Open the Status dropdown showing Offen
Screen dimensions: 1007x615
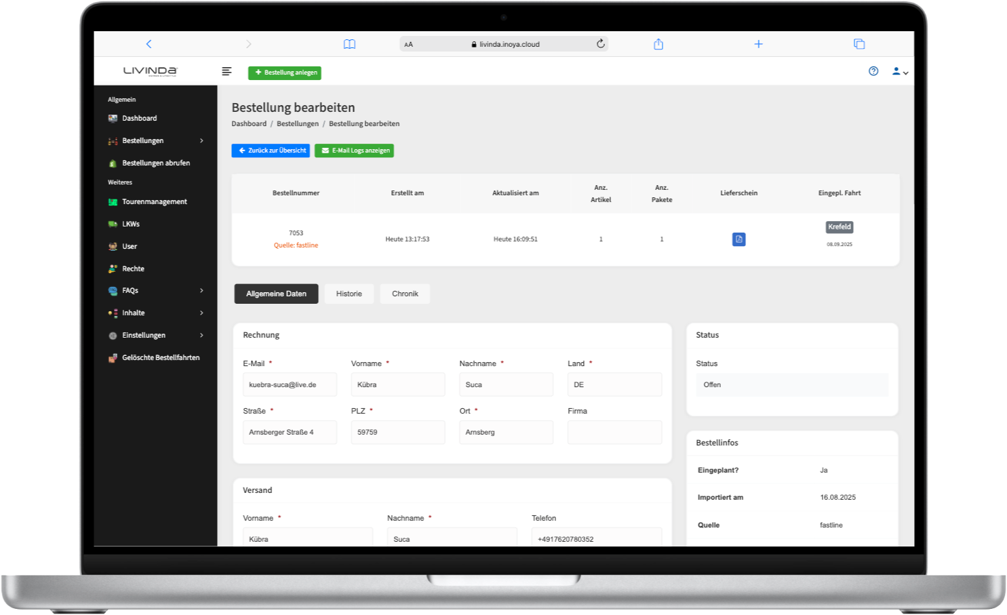click(792, 384)
